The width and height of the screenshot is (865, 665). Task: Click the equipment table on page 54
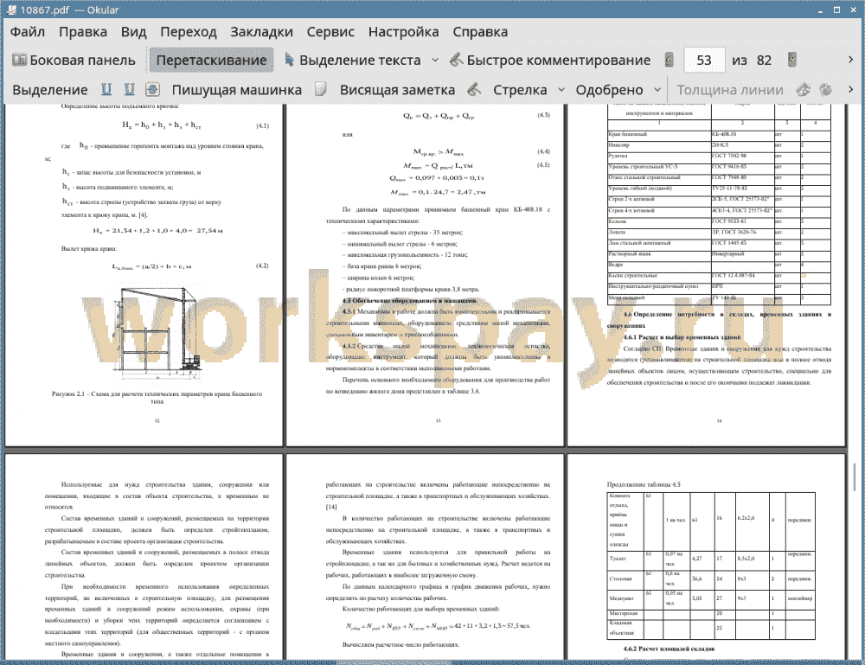click(719, 203)
